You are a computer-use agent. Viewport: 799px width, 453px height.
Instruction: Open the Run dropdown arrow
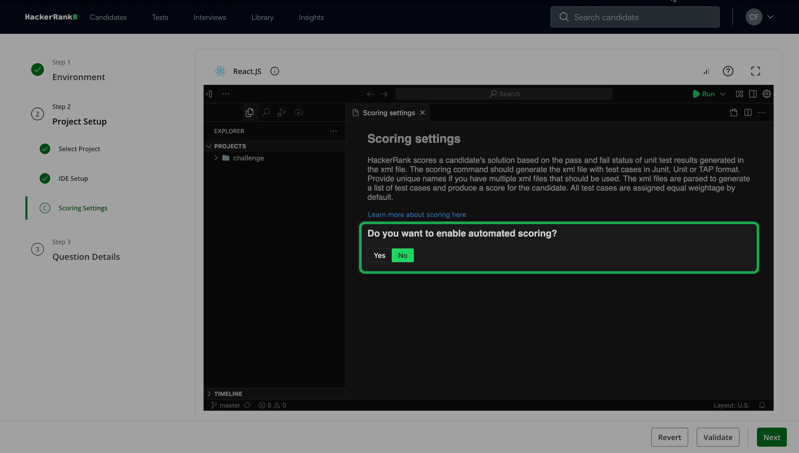click(723, 94)
